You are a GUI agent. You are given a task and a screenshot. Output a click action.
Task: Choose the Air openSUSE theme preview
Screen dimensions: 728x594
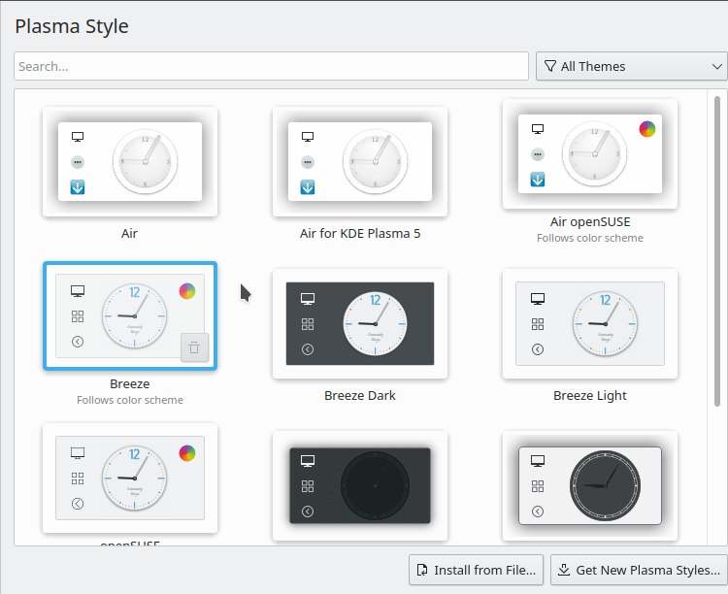[x=589, y=153]
